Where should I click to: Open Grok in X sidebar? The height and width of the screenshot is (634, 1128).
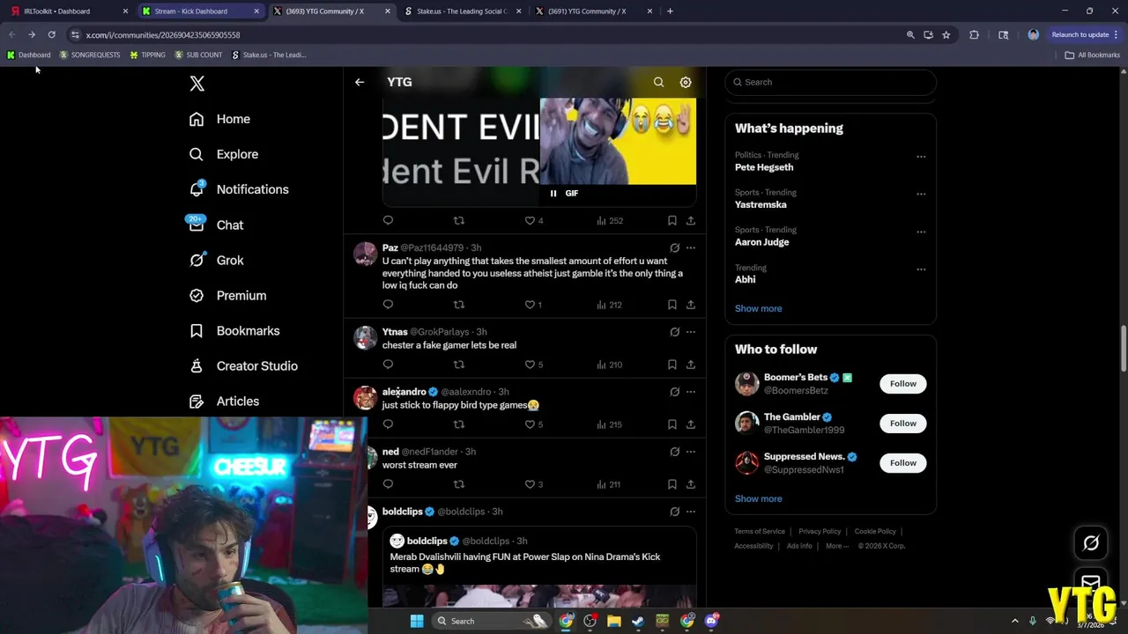point(216,261)
